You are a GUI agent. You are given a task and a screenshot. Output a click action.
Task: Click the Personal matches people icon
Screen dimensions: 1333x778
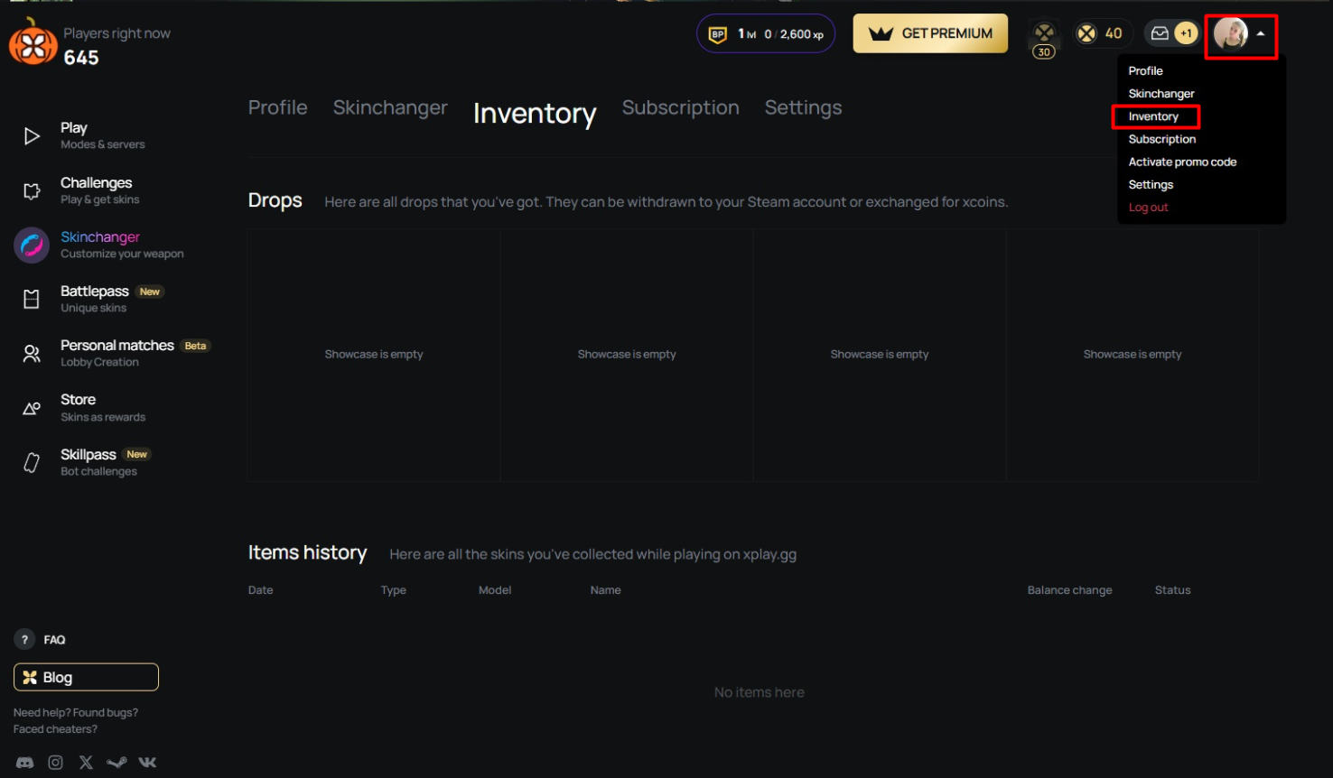tap(32, 354)
